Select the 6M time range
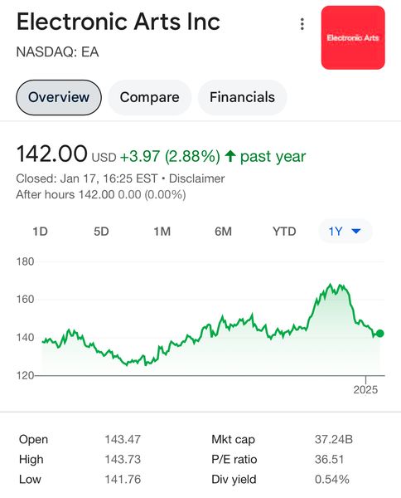The image size is (401, 498). (223, 232)
